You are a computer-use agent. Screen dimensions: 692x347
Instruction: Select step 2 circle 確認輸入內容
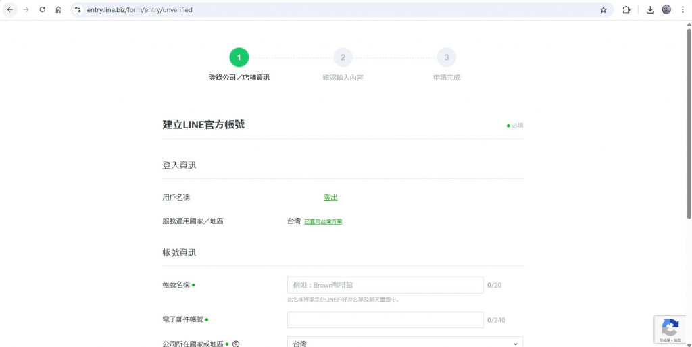(343, 57)
